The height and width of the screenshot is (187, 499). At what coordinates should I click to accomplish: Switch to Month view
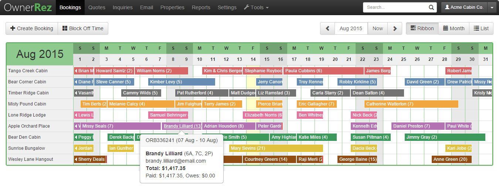click(454, 28)
